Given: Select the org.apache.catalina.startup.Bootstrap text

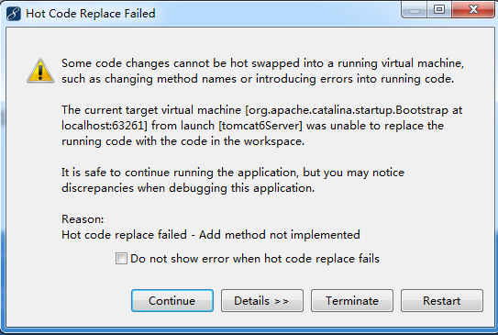Looking at the screenshot, I should coord(349,110).
